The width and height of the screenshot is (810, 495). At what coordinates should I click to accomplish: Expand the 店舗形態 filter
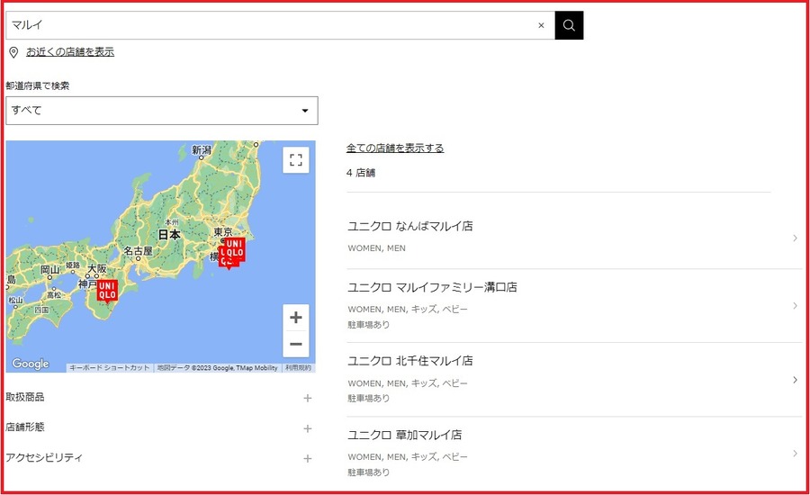tap(159, 427)
